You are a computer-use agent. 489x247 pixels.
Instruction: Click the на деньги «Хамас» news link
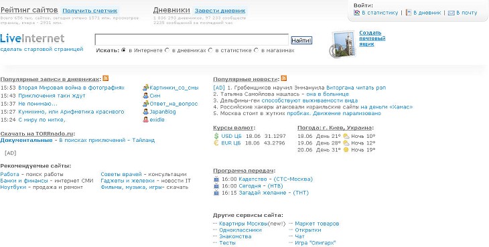click(387, 107)
